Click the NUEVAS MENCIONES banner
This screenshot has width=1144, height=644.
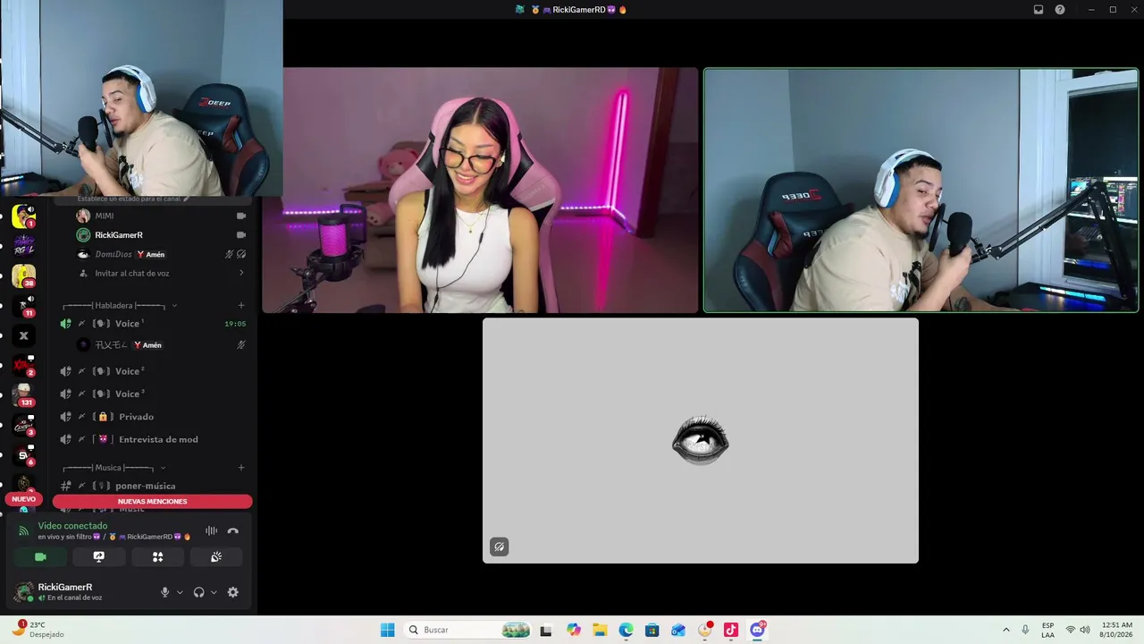tap(152, 502)
